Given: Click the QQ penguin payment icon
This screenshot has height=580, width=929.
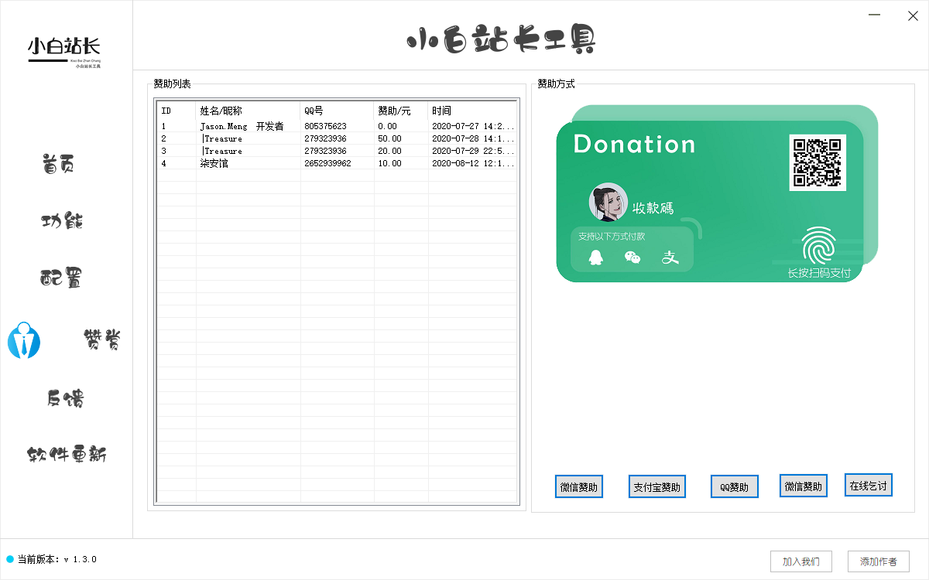Looking at the screenshot, I should [x=595, y=258].
